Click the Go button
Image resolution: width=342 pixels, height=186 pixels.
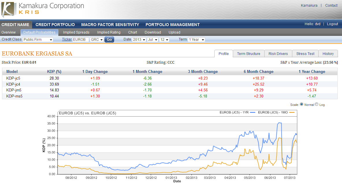[x=109, y=40]
